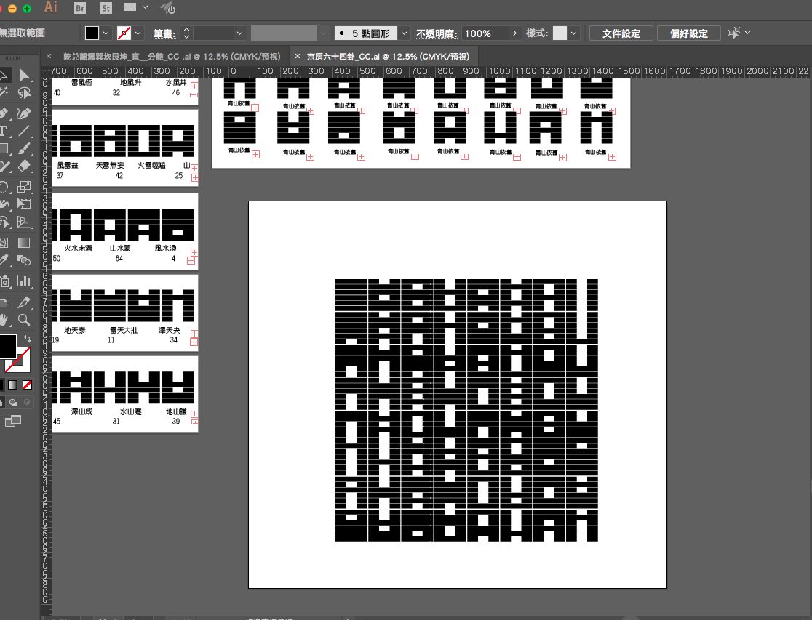812x620 pixels.
Task: Open 偏好設定 preferences button
Action: [689, 33]
